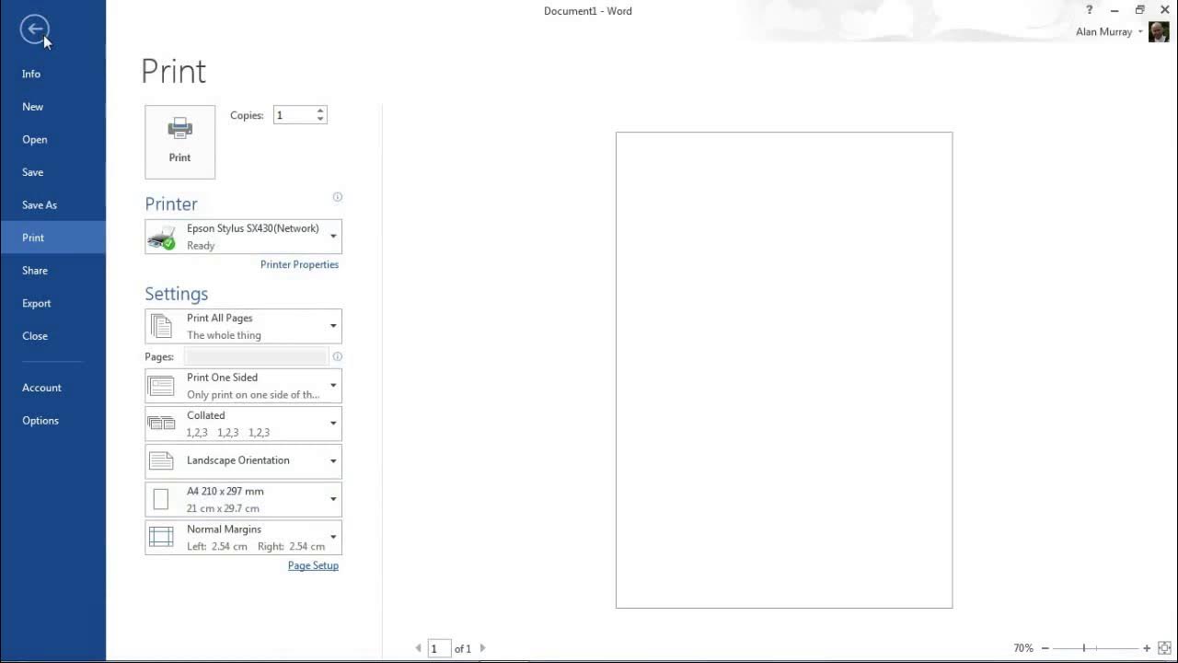Go to previous page arrow in preview

[x=419, y=648]
